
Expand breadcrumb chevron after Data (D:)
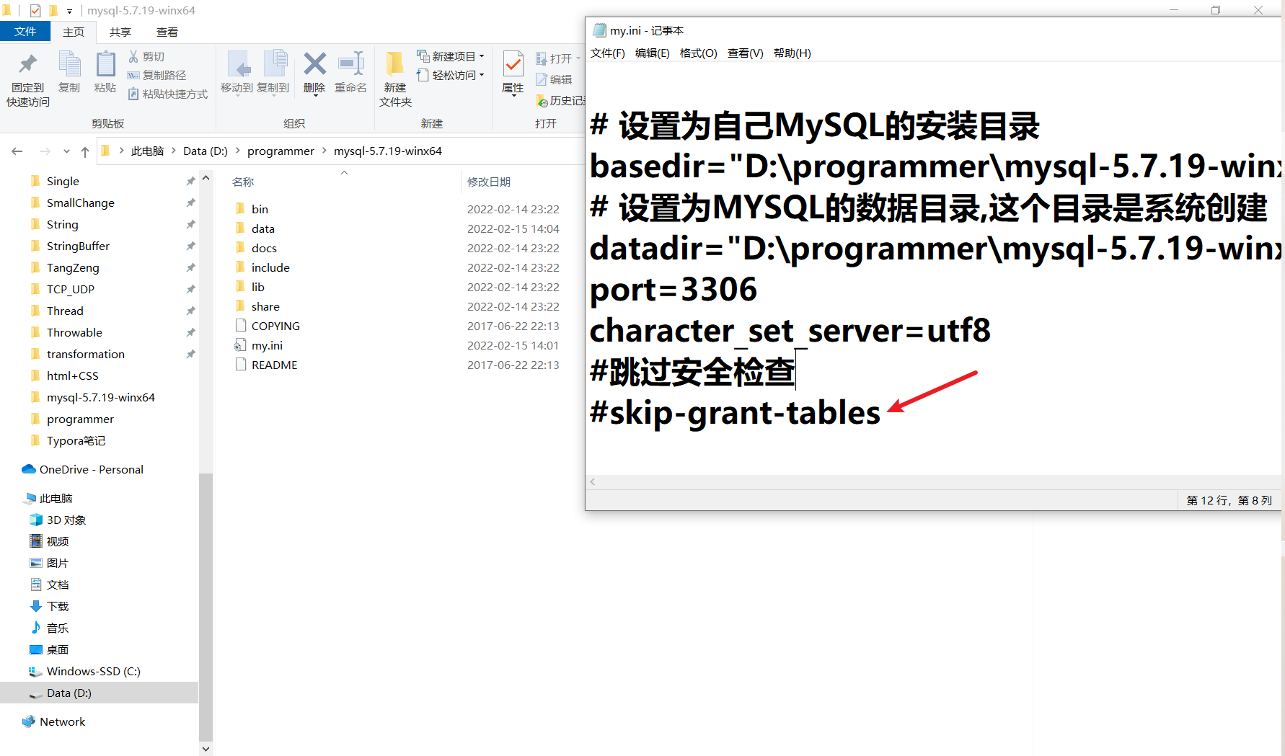pos(237,151)
